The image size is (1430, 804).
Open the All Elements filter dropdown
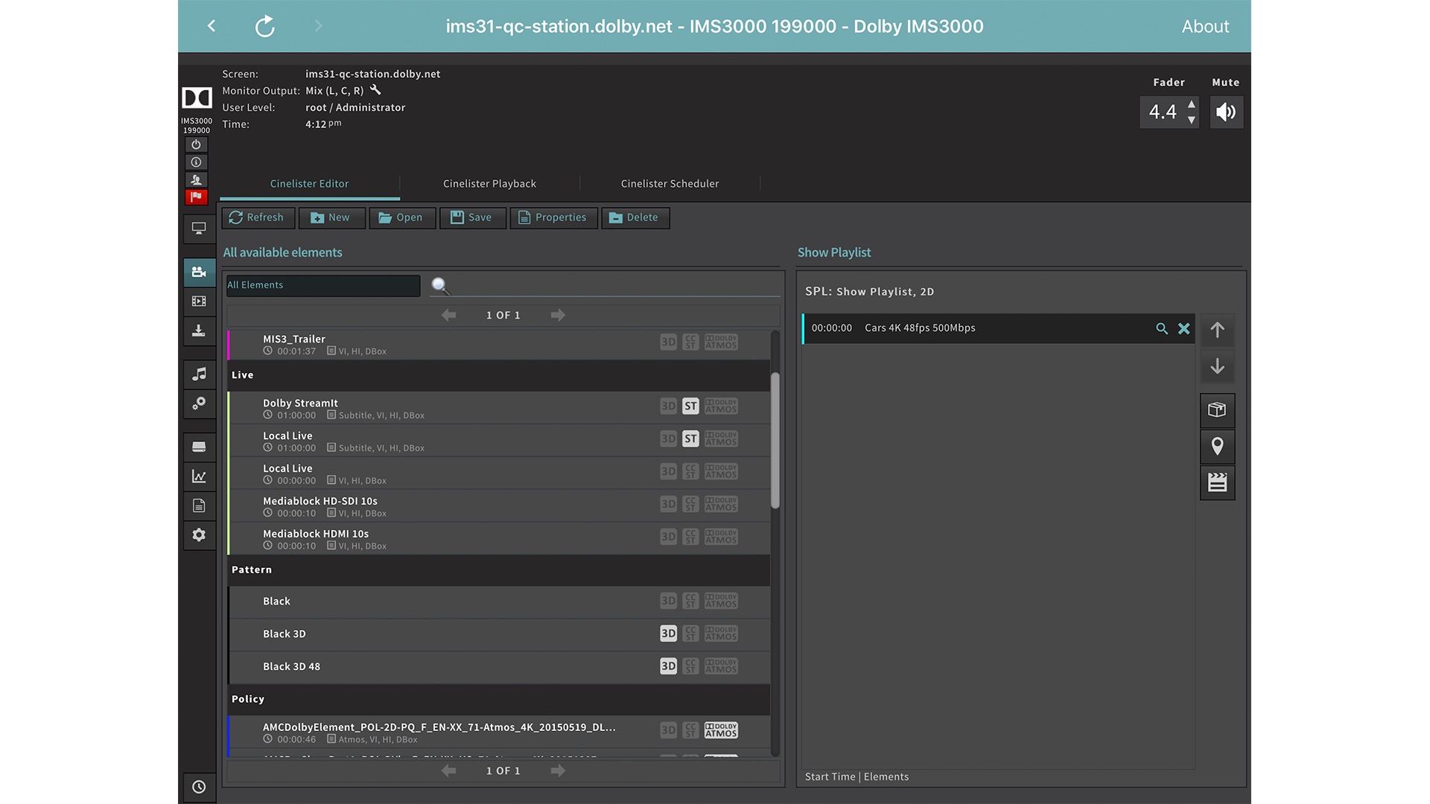pos(322,285)
